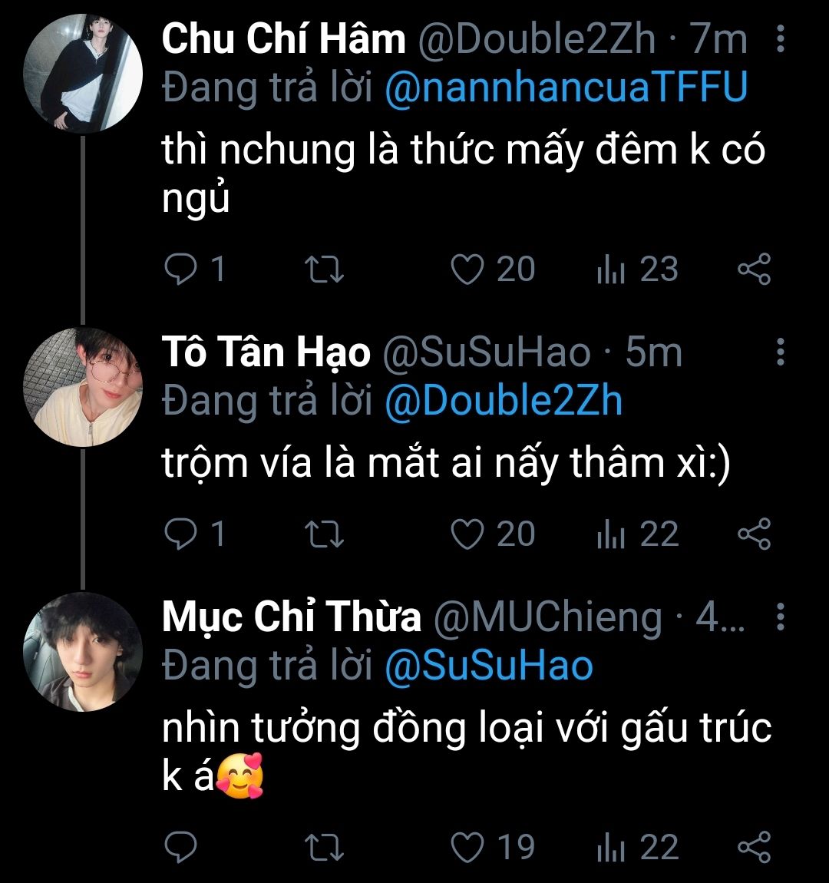This screenshot has height=883, width=829.
Task: Open the blue @Double2Zh reply mention
Action: (503, 402)
